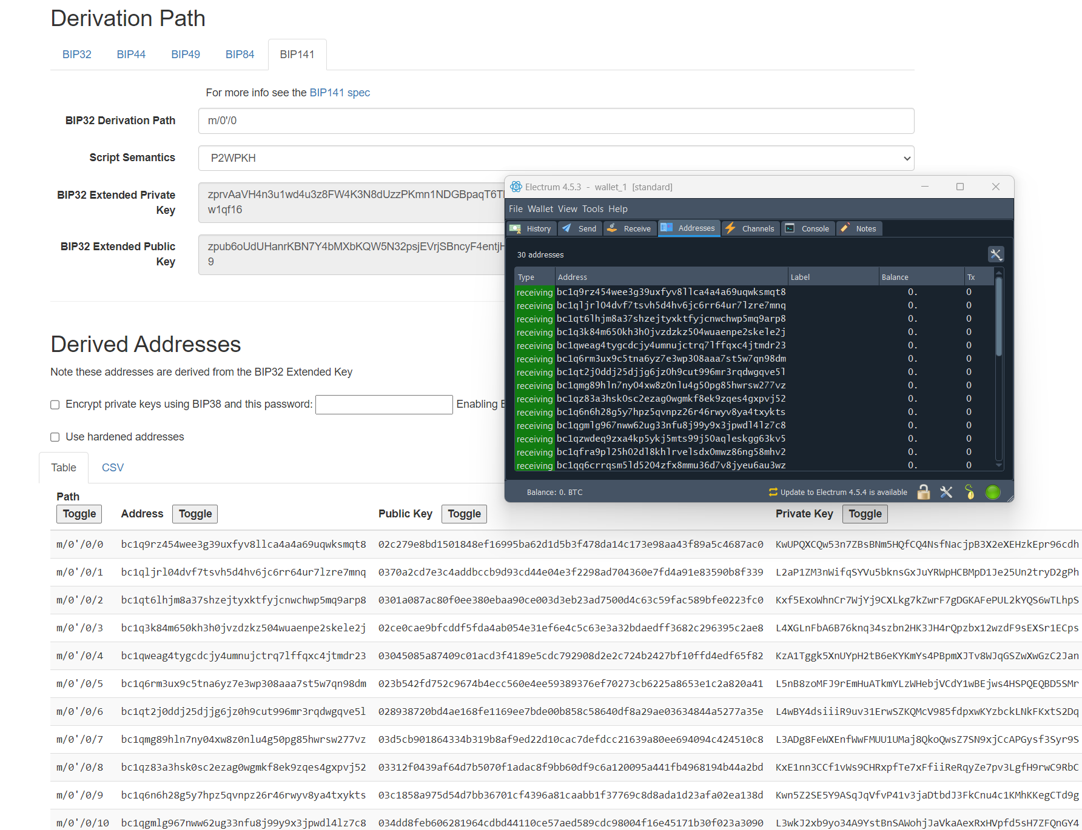The image size is (1082, 830).
Task: Click the Public Key column Toggle button
Action: point(465,514)
